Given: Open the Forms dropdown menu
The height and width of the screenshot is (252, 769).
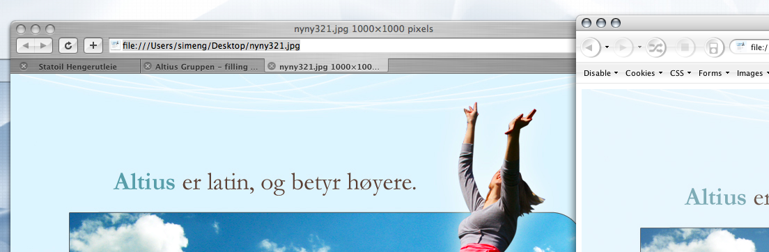Looking at the screenshot, I should pos(714,73).
